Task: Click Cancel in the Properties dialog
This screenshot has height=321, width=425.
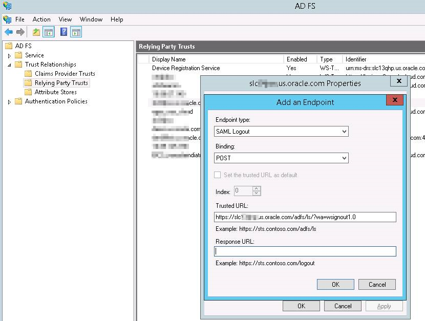Action: pyautogui.click(x=343, y=306)
